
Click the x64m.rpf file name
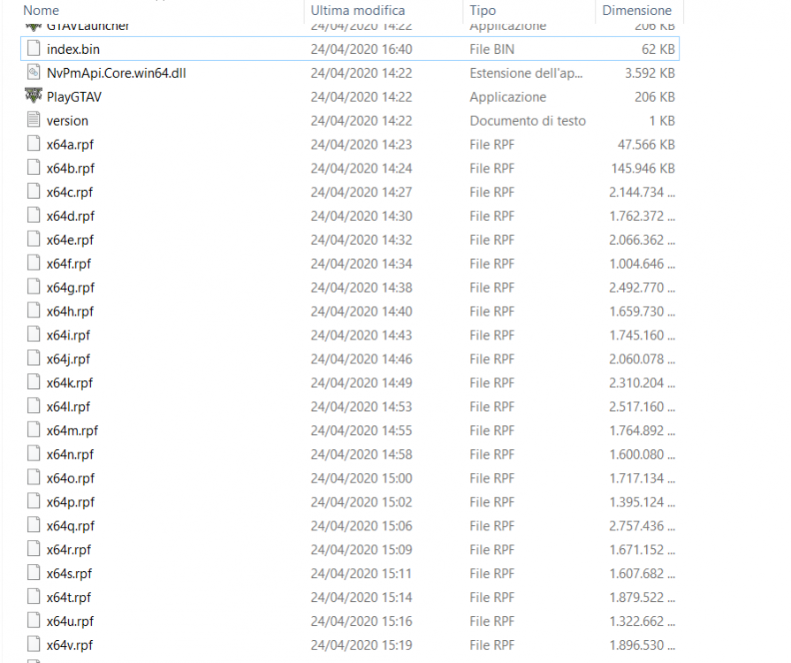coord(72,431)
